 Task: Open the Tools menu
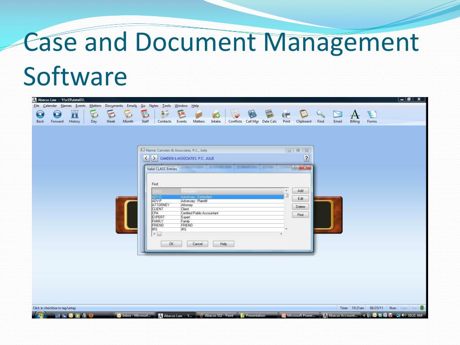point(166,106)
